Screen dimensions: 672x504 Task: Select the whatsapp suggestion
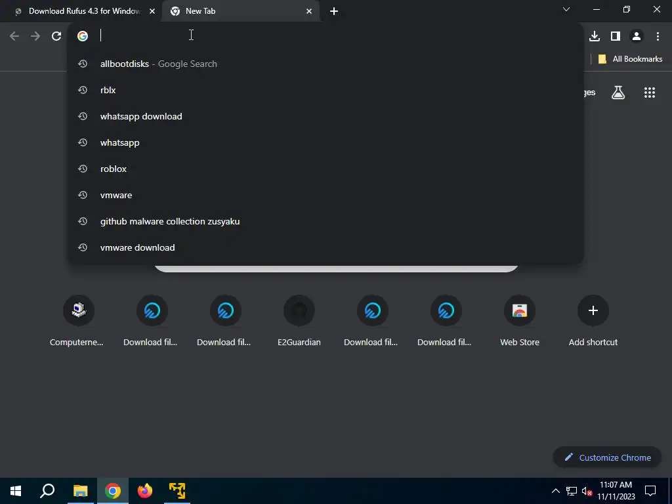325,142
